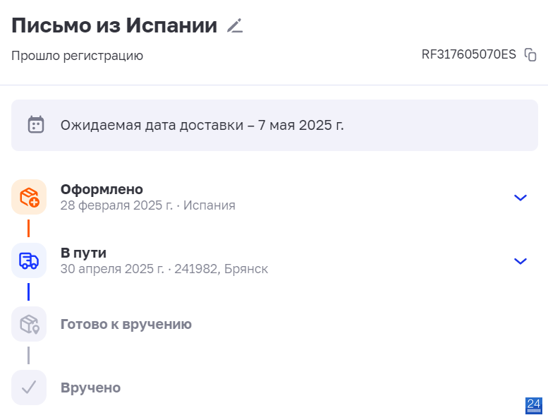Image resolution: width=548 pixels, height=420 pixels.
Task: Click the Прошло регистрацию status text
Action: [x=78, y=56]
